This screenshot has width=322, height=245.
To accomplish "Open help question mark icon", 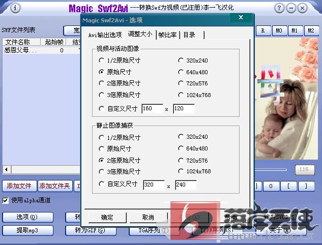I will pyautogui.click(x=279, y=8).
